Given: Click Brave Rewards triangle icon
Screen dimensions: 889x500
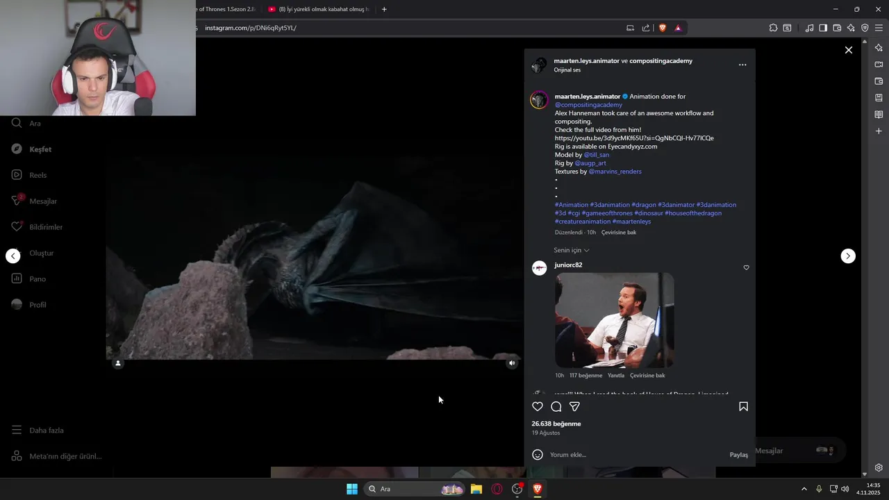Looking at the screenshot, I should [678, 28].
